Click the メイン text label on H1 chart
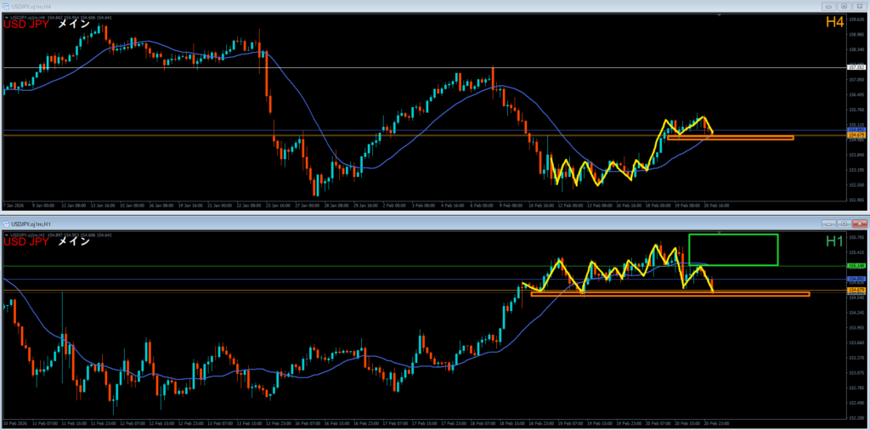 pyautogui.click(x=73, y=241)
